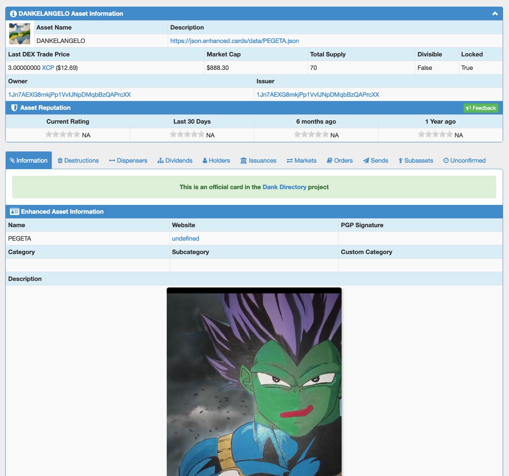Follow the Dank Directory project link
Viewport: 509px width, 476px height.
coord(284,187)
